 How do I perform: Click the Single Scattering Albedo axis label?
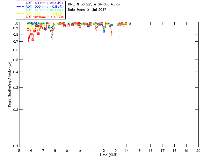pos(10,84)
